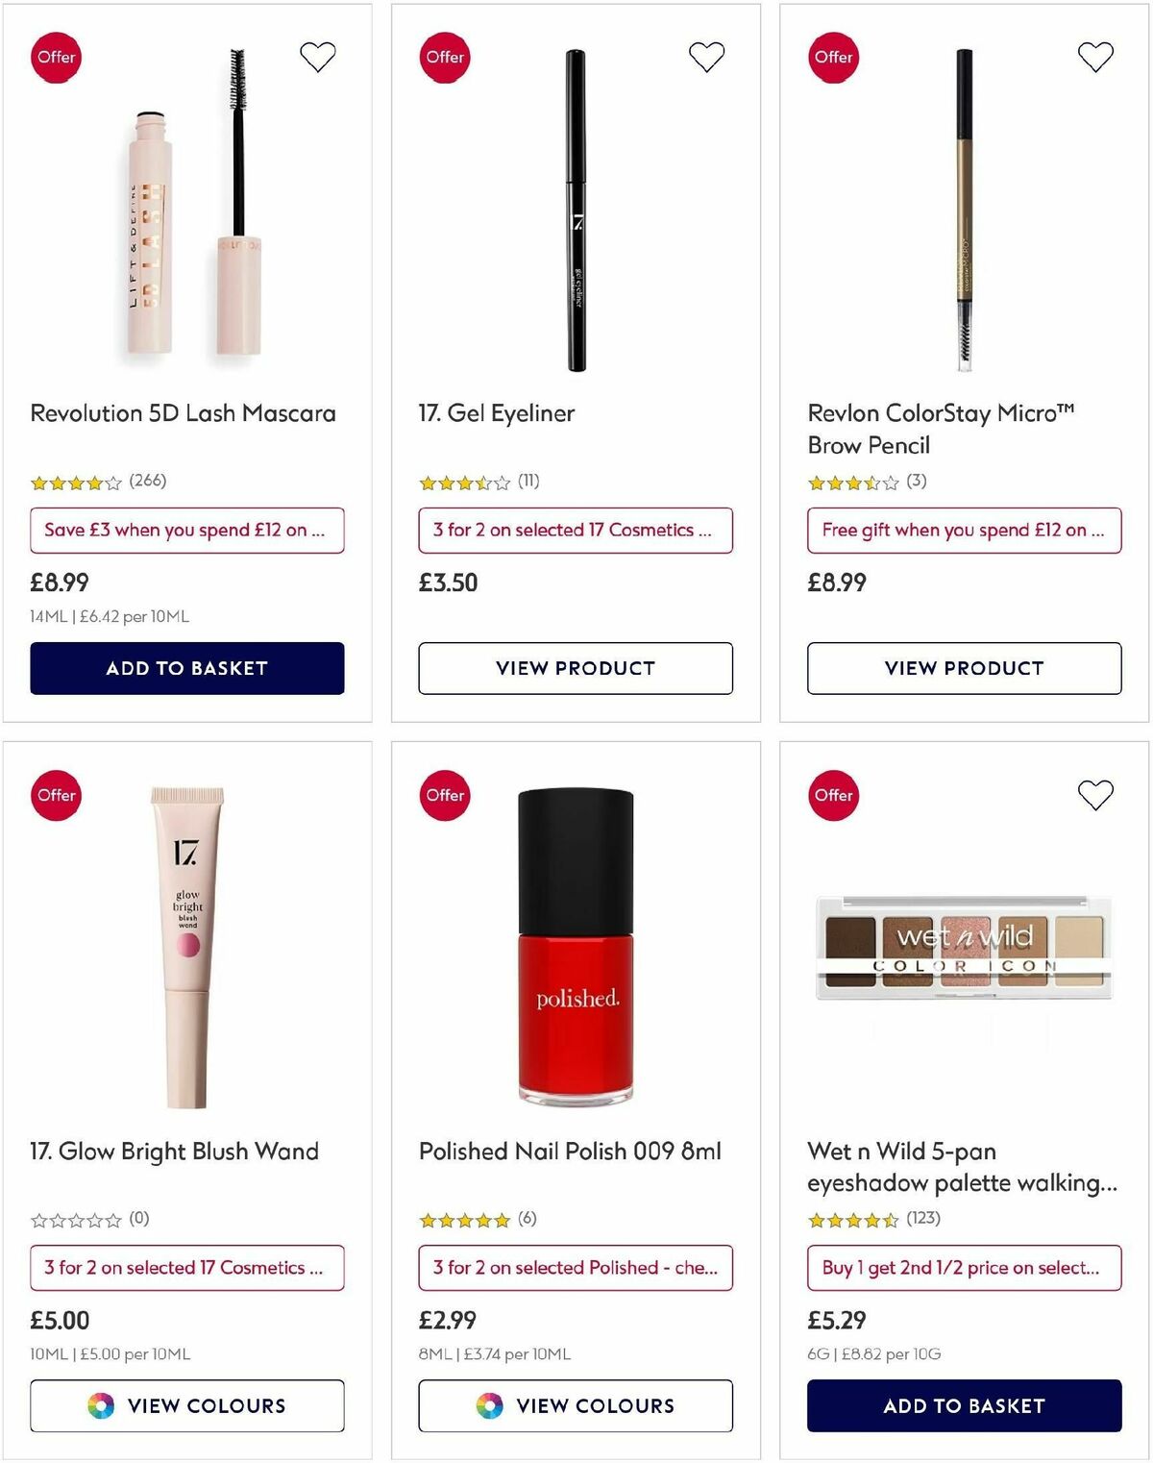Open 'Buy 1 get 2nd 1/2 price' offer details
This screenshot has height=1463, width=1153.
[964, 1268]
